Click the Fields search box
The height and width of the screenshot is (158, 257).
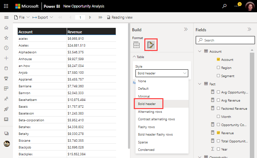coord(225,40)
